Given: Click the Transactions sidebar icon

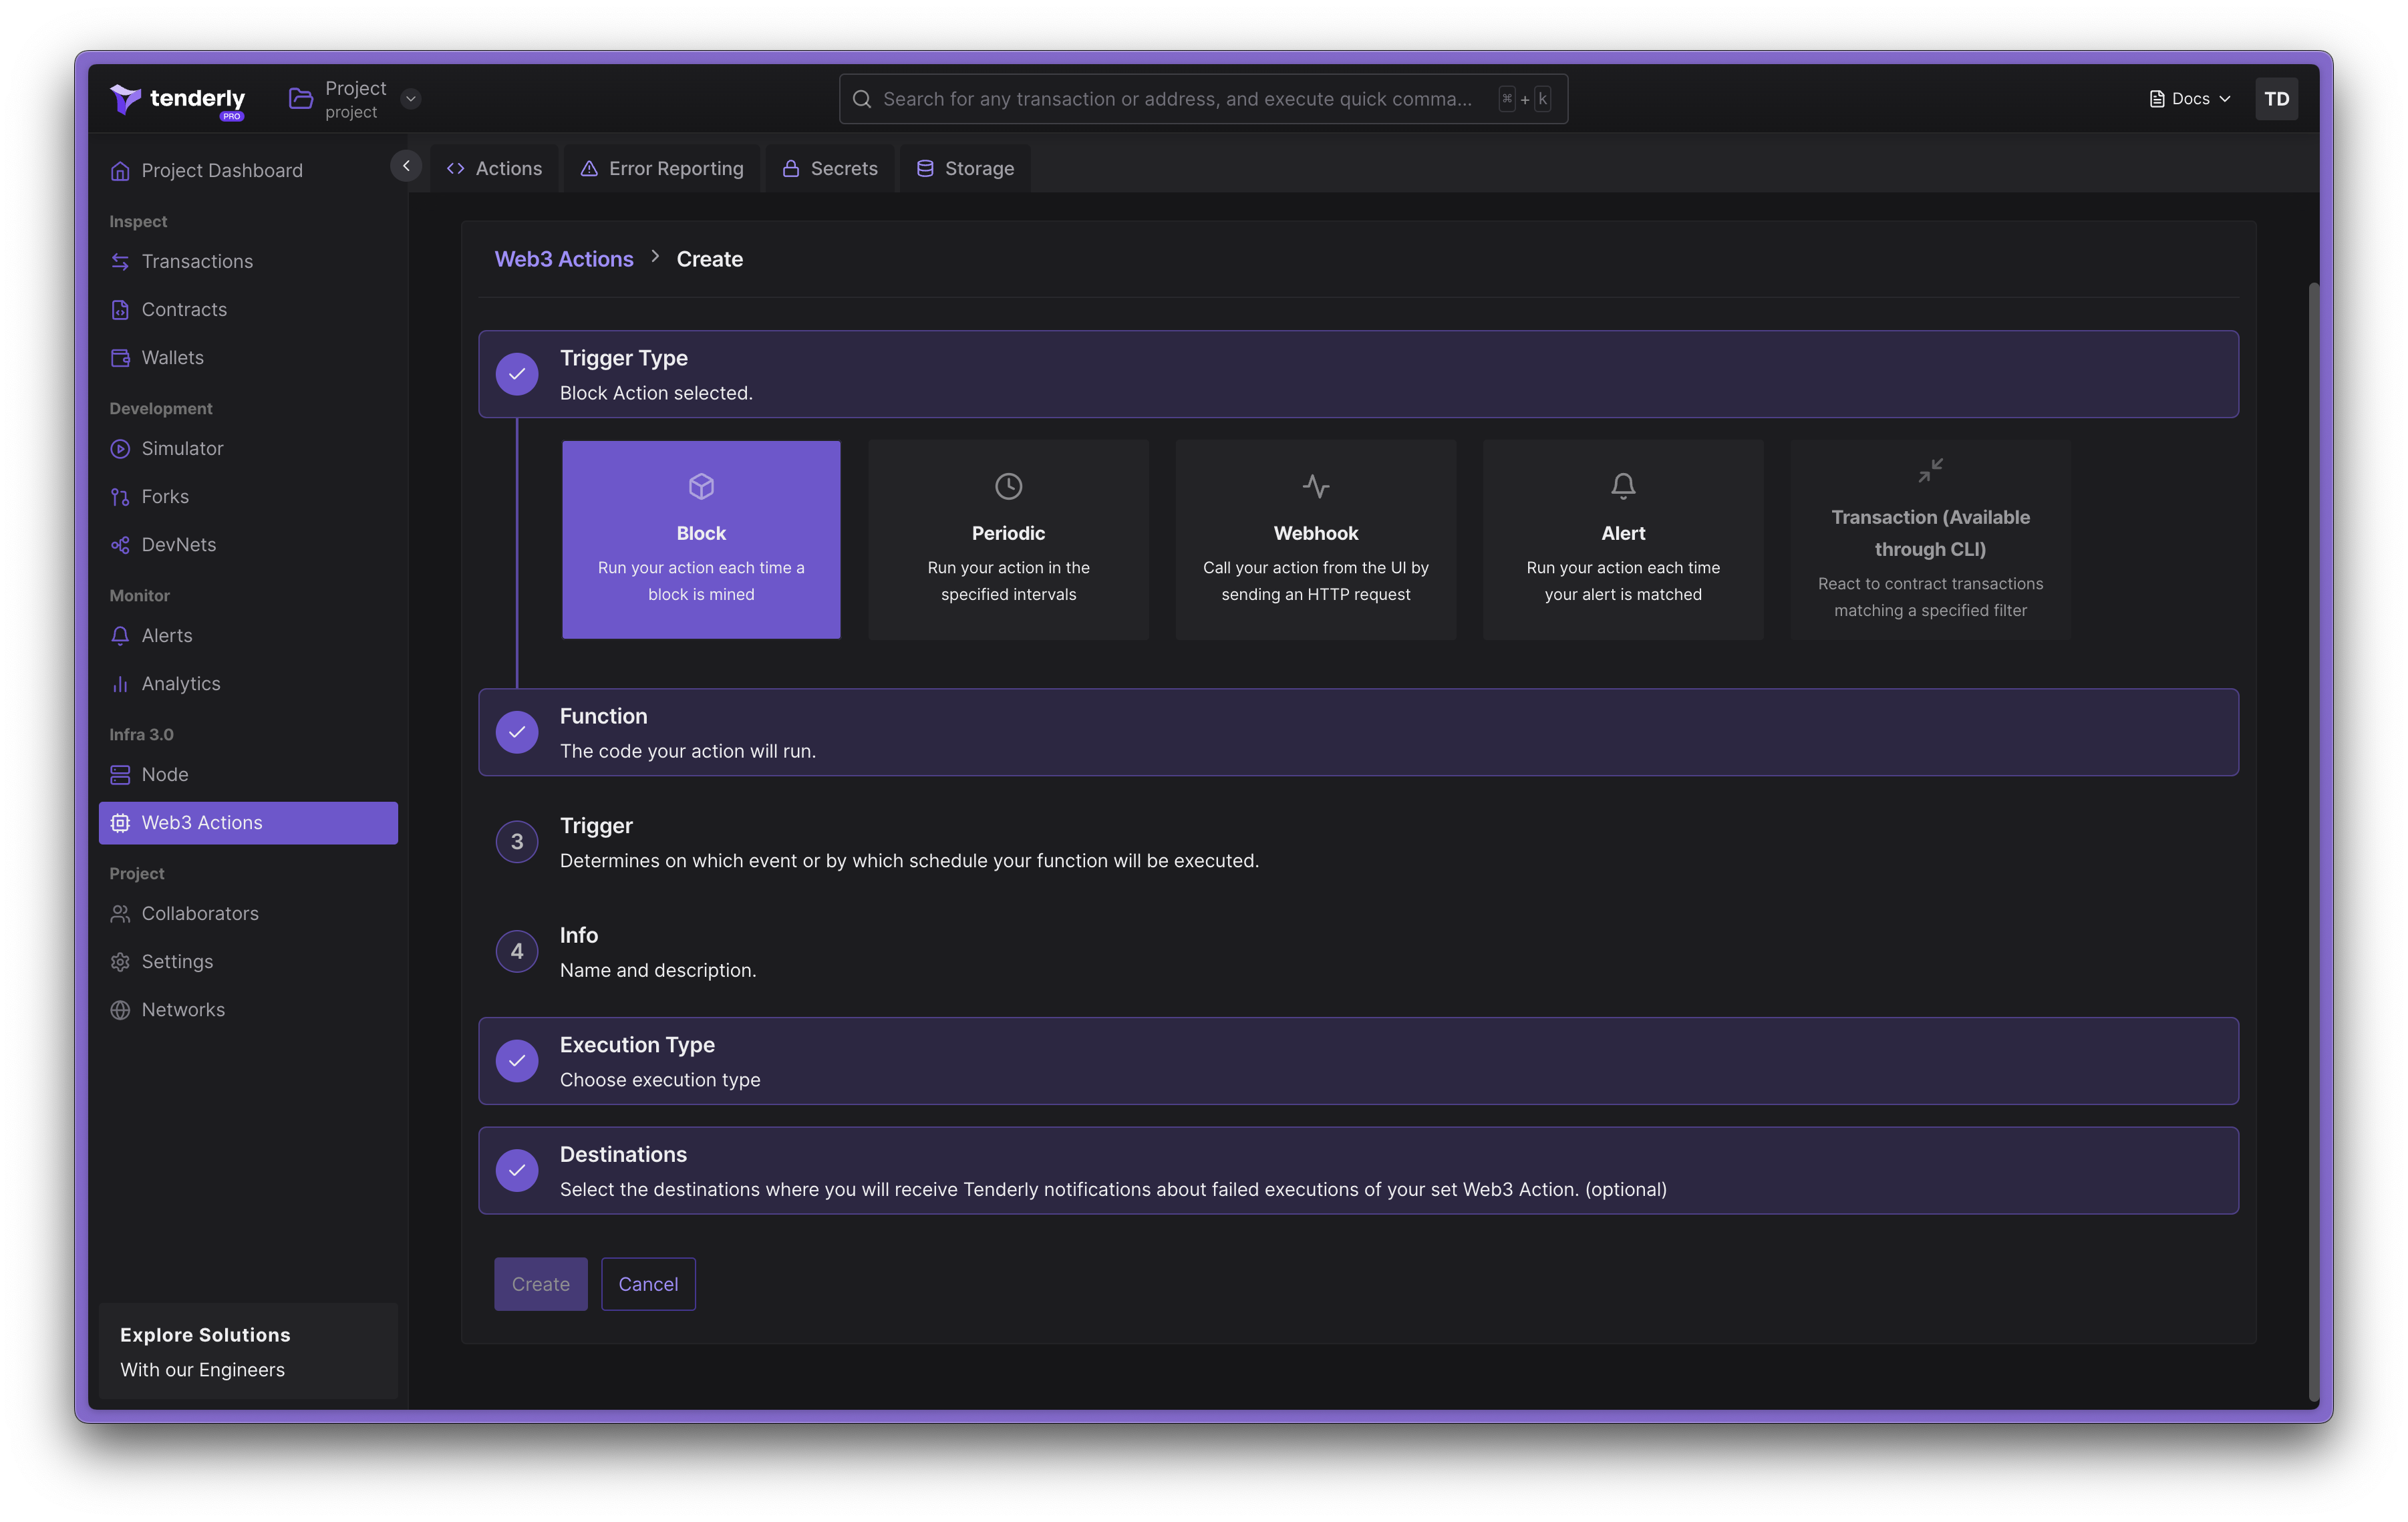Looking at the screenshot, I should coord(120,261).
